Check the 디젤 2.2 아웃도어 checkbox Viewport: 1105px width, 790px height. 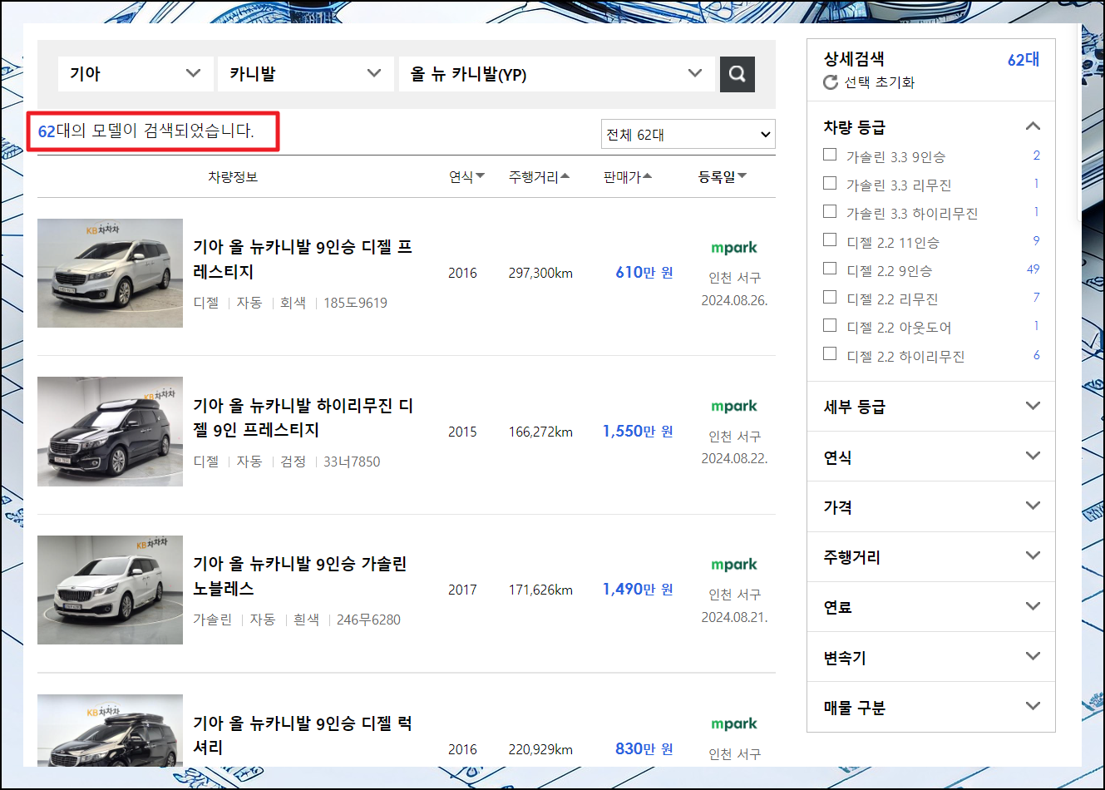[x=830, y=325]
